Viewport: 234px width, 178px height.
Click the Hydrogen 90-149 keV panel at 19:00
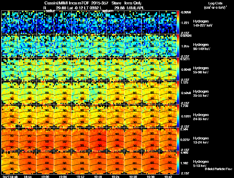point(45,46)
